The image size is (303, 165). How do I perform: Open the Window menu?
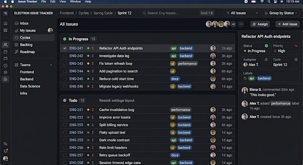point(75,1)
